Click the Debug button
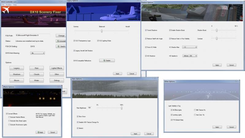This screenshot has height=138, width=245. click(x=57, y=80)
